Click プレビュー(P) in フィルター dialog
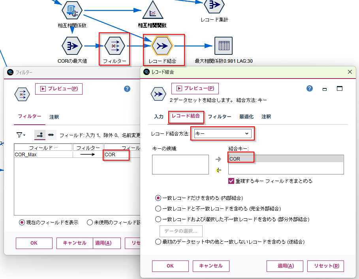 59,89
